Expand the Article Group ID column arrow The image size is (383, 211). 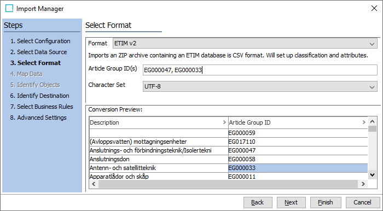click(x=364, y=122)
